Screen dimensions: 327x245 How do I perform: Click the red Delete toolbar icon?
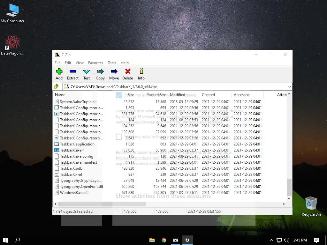click(x=128, y=71)
